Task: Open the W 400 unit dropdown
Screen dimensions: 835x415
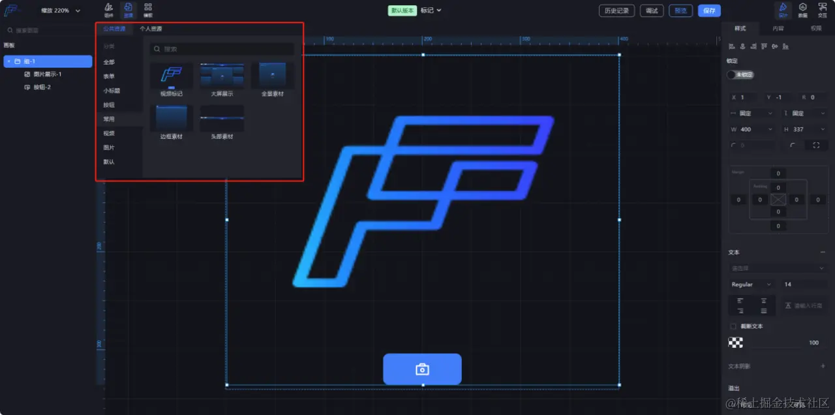Action: (769, 130)
